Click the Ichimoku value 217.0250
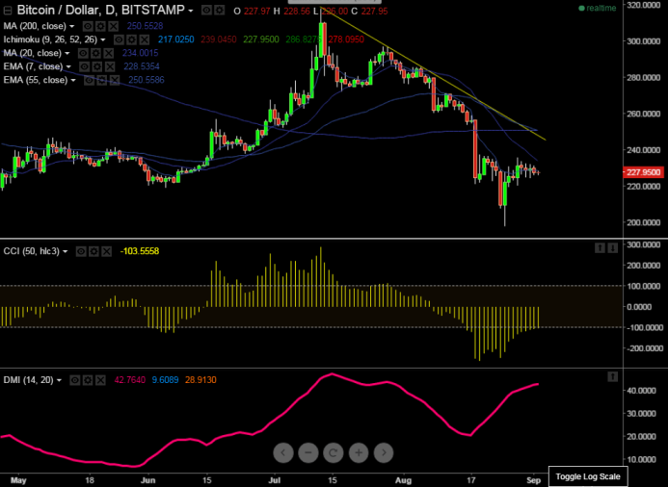 pyautogui.click(x=176, y=39)
